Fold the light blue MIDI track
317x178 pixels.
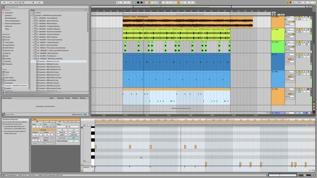coord(273,72)
